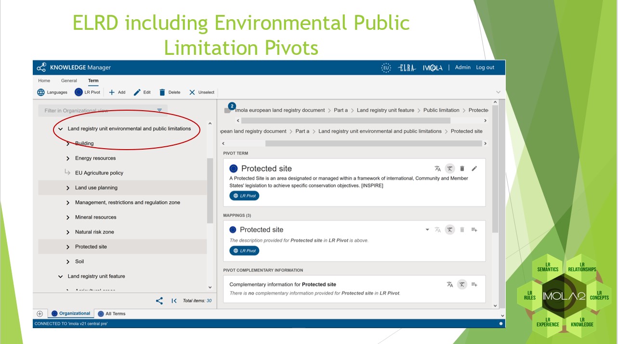Expand the Energy resources tree node
Viewport: 618px width, 344px height.
point(68,158)
